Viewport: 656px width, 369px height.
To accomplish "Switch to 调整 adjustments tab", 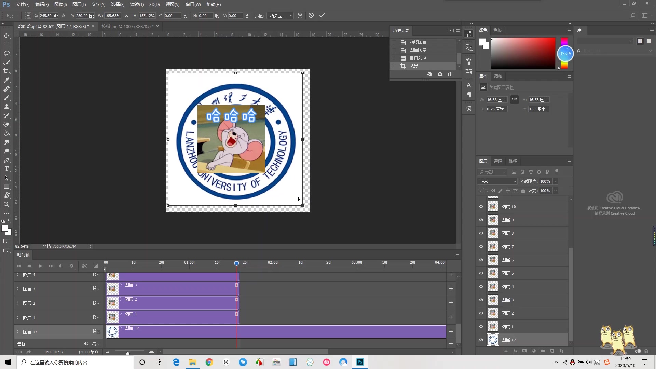I will point(498,76).
